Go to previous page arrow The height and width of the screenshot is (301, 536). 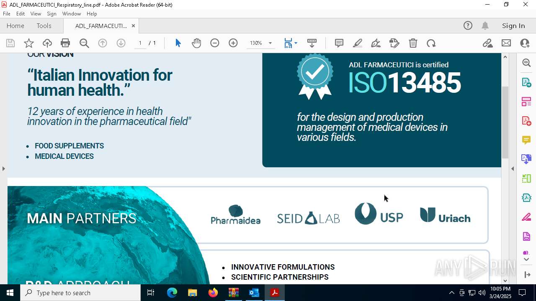tap(103, 43)
